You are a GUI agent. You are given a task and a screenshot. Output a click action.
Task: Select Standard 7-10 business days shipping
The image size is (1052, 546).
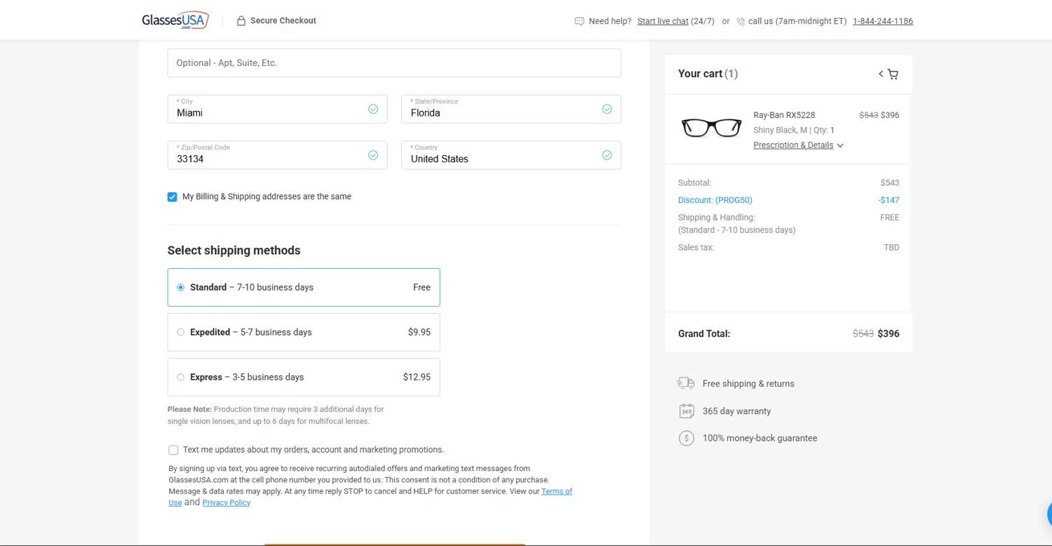tap(304, 287)
